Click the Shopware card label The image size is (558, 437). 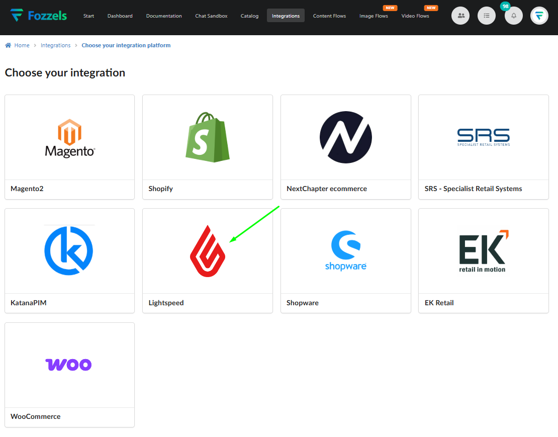pos(303,303)
